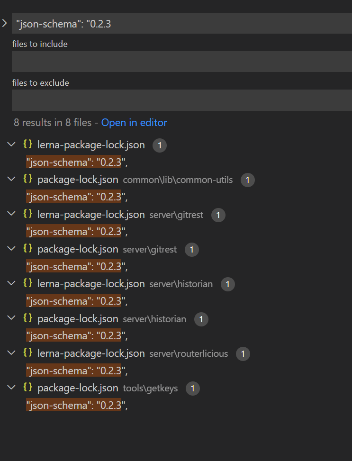Click count badge on routerlicious lerna-package-lock.json
The image size is (352, 461).
(x=243, y=354)
